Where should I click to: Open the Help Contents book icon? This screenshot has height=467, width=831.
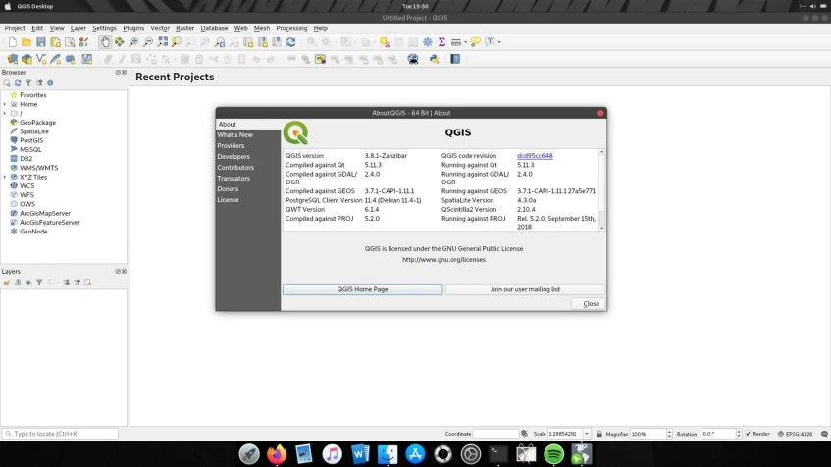tap(455, 59)
